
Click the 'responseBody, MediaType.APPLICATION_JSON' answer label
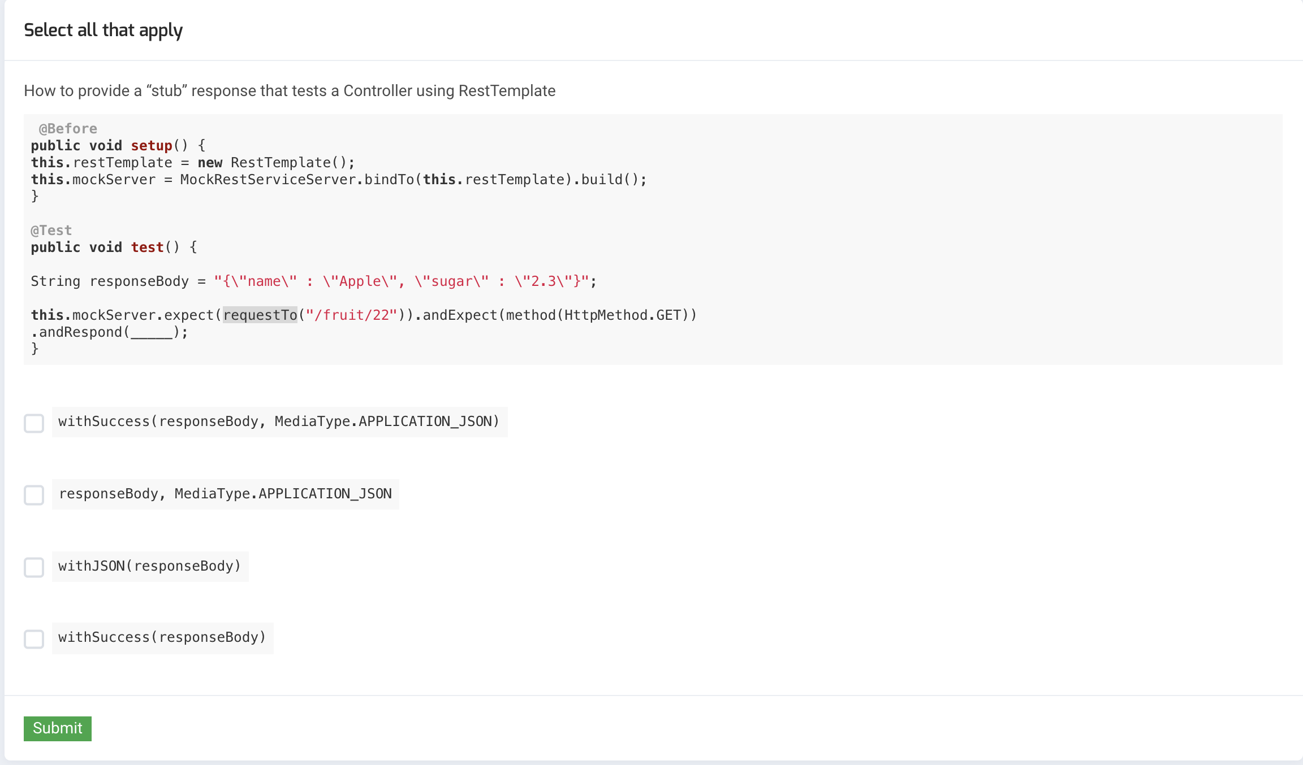point(225,494)
